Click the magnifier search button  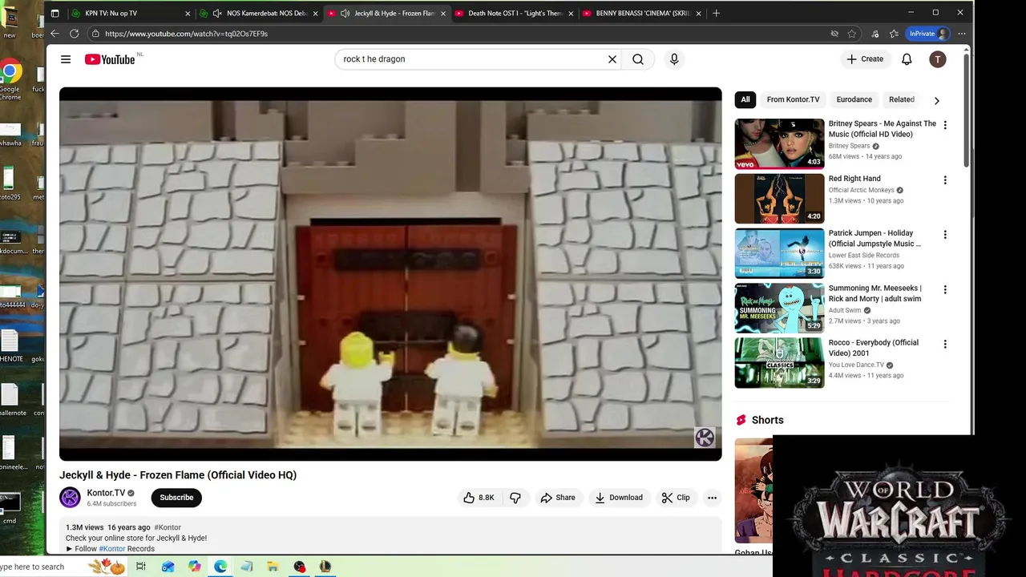638,59
